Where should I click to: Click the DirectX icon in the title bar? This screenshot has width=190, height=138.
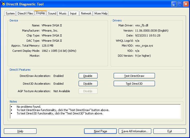pyautogui.click(x=3, y=4)
